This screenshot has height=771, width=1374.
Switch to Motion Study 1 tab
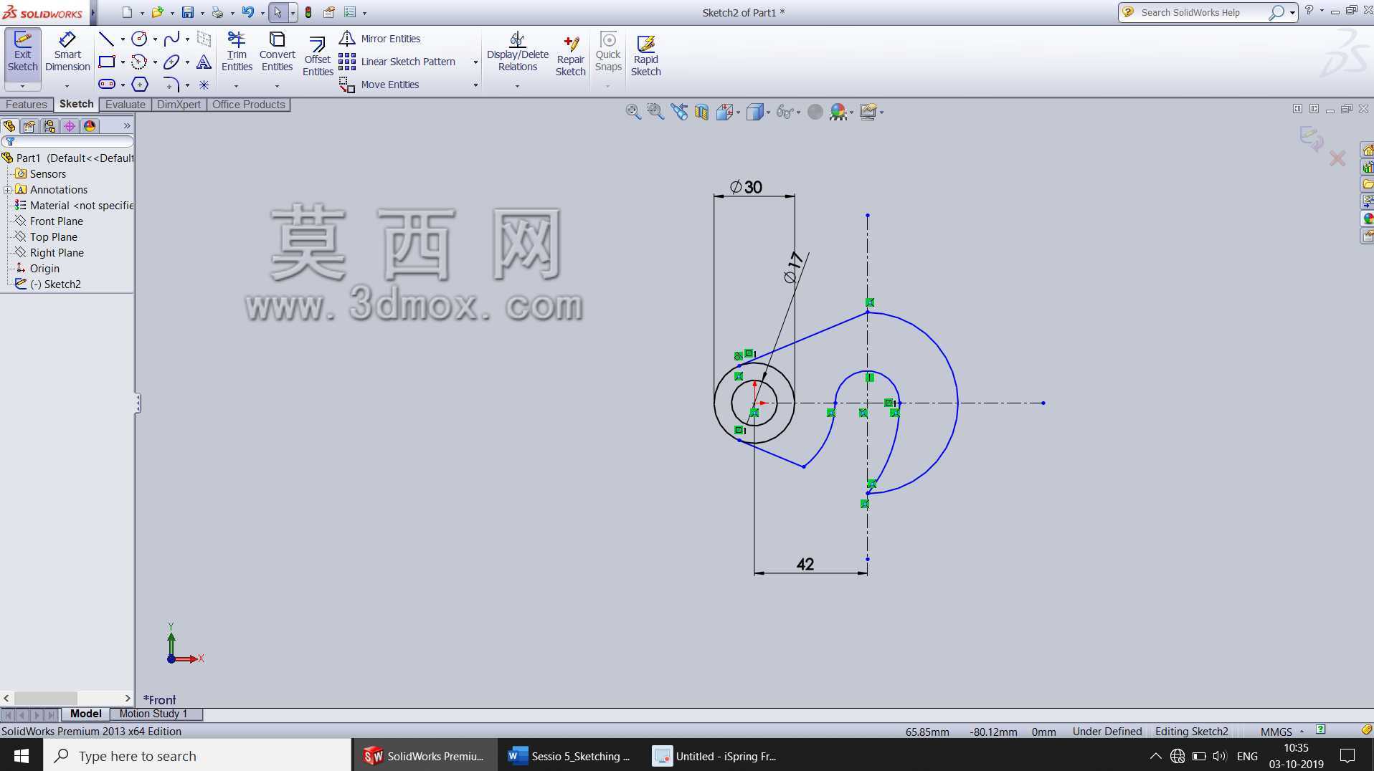click(x=153, y=714)
